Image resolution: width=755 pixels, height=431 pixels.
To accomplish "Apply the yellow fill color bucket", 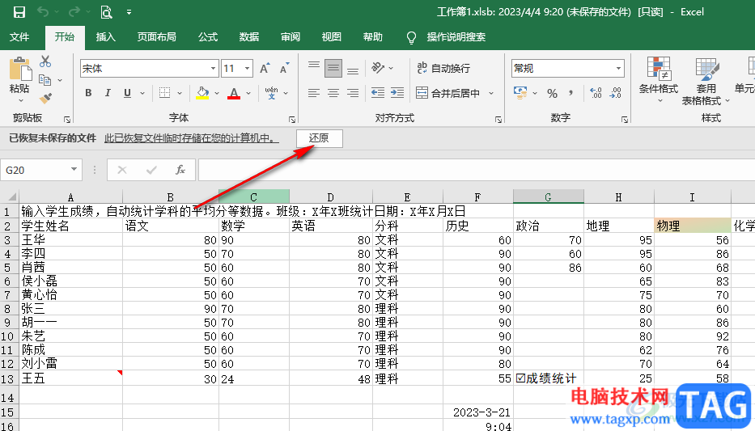I will pyautogui.click(x=203, y=93).
